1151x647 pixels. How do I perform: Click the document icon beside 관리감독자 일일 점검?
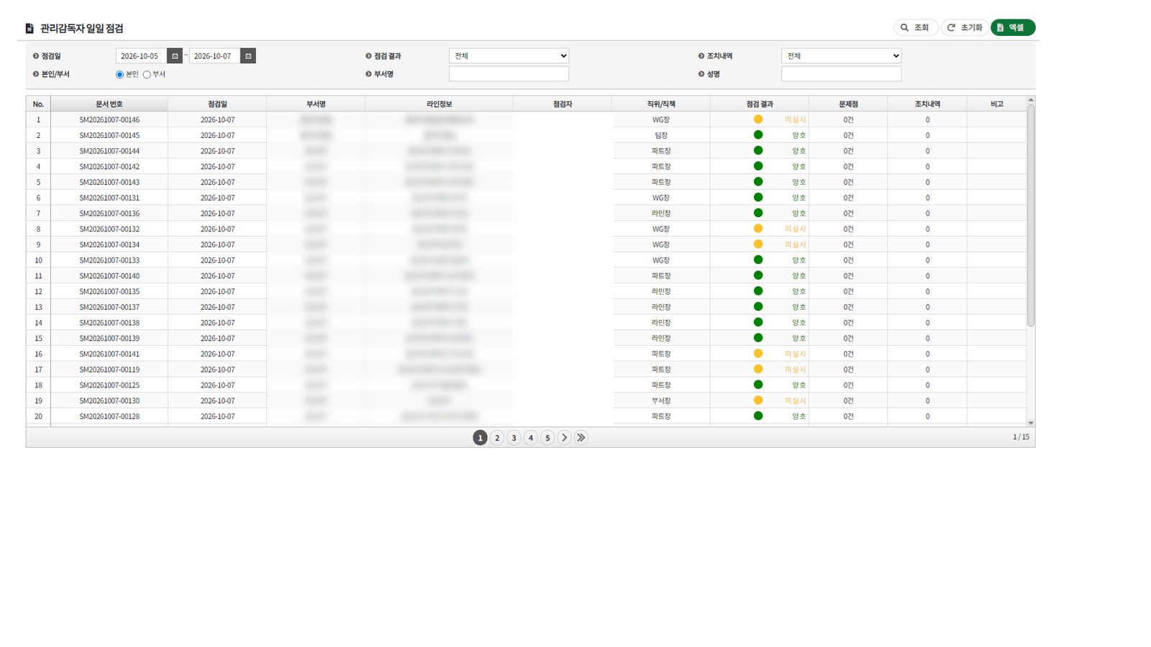(x=29, y=29)
